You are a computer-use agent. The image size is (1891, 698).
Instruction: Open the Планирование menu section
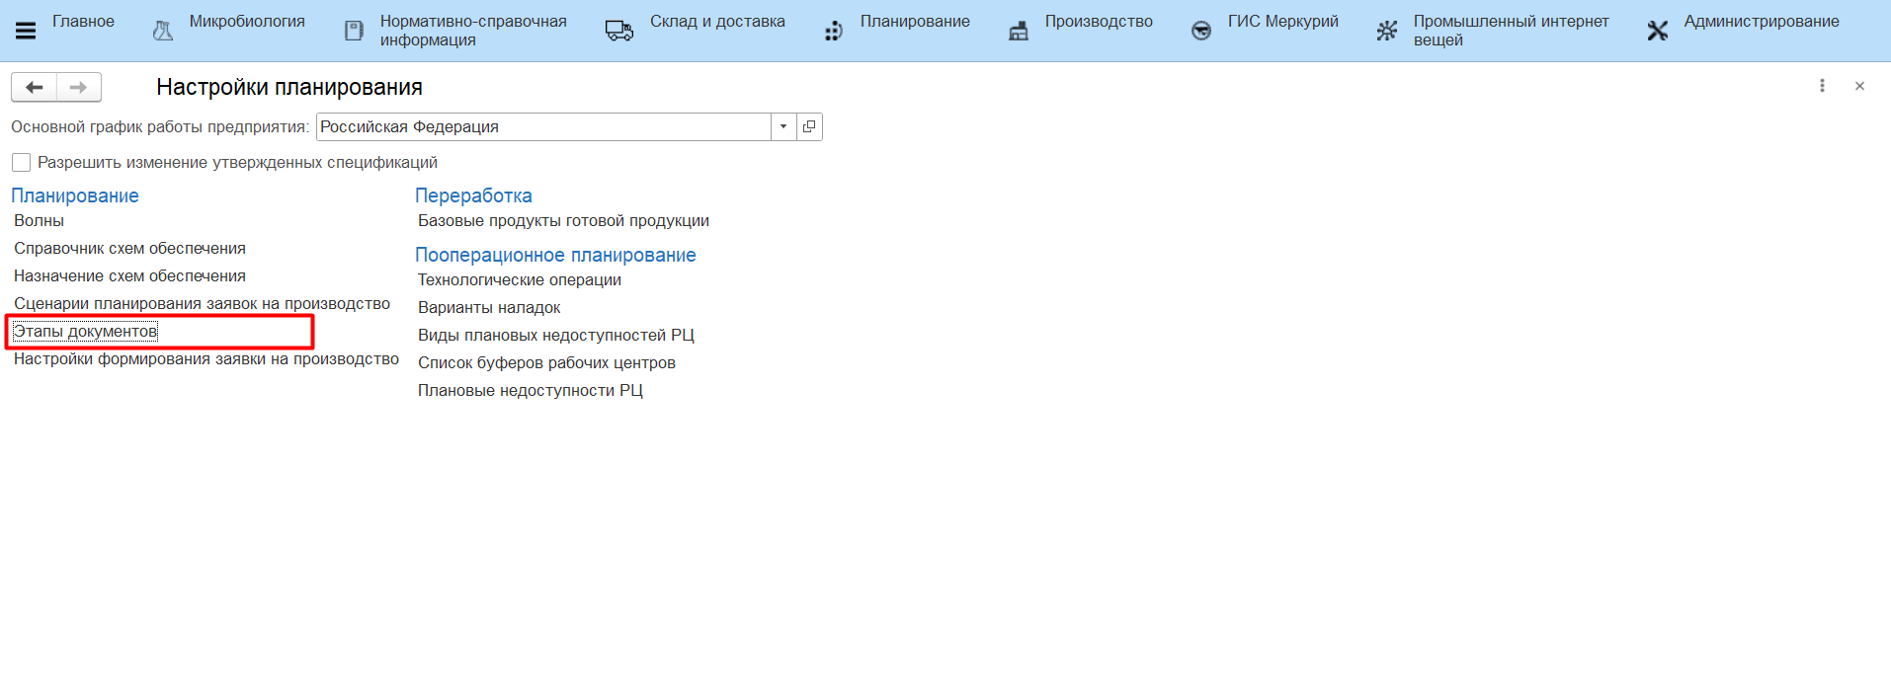(914, 22)
